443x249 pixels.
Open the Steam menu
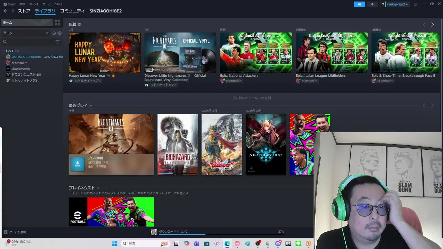click(x=10, y=4)
